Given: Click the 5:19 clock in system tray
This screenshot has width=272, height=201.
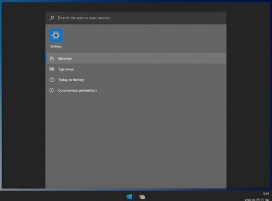Looking at the screenshot, I should coord(266,194).
